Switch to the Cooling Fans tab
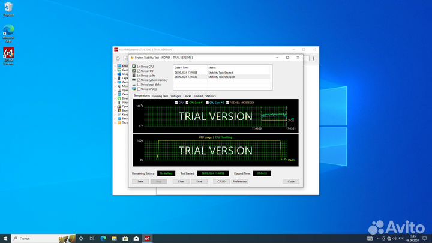Image resolution: width=432 pixels, height=243 pixels. [160, 96]
